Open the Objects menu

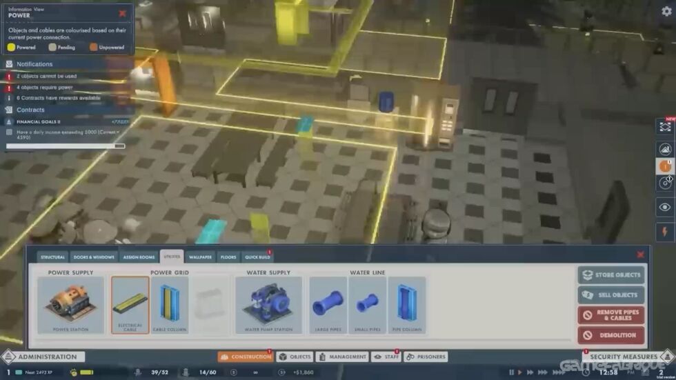point(295,357)
